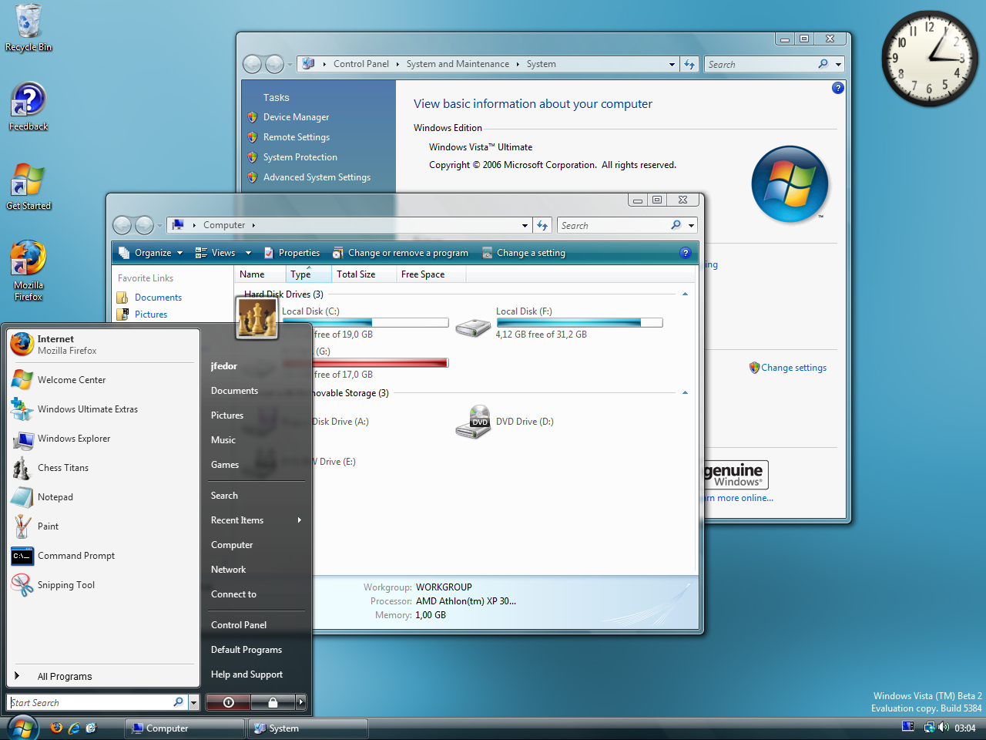Open Welcome Center from the Start menu
Image resolution: width=986 pixels, height=740 pixels.
[103, 380]
